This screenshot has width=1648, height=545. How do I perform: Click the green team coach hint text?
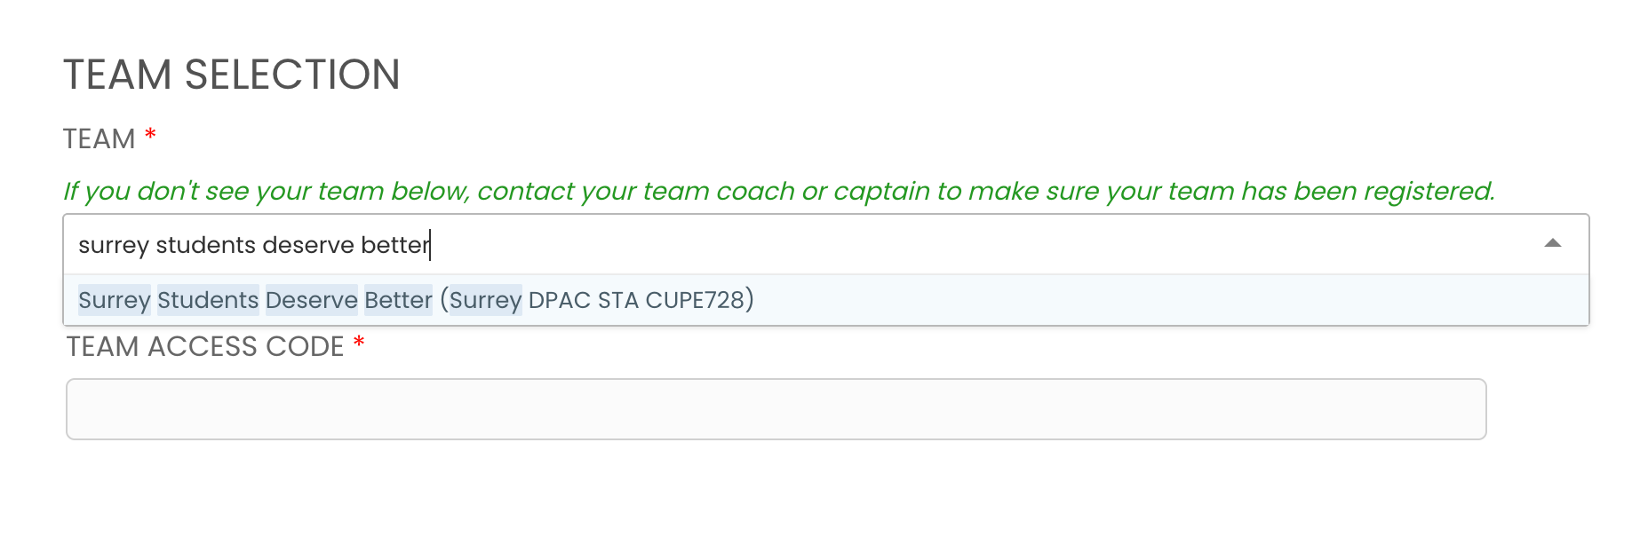tap(778, 191)
